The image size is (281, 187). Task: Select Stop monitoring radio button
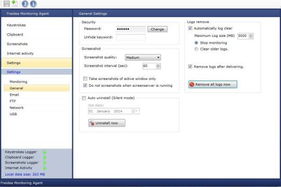point(196,43)
